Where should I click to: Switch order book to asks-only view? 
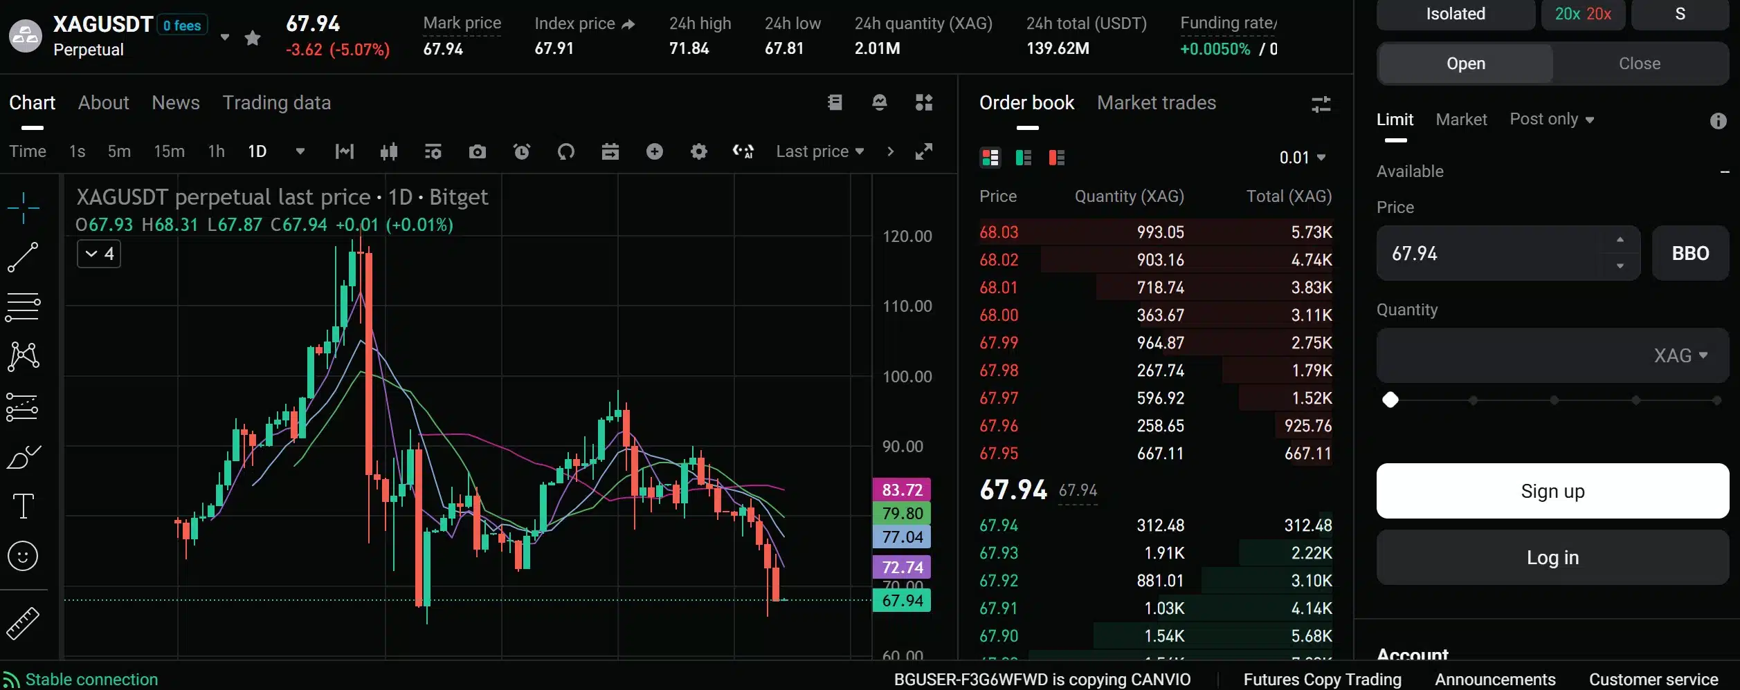coord(1056,158)
